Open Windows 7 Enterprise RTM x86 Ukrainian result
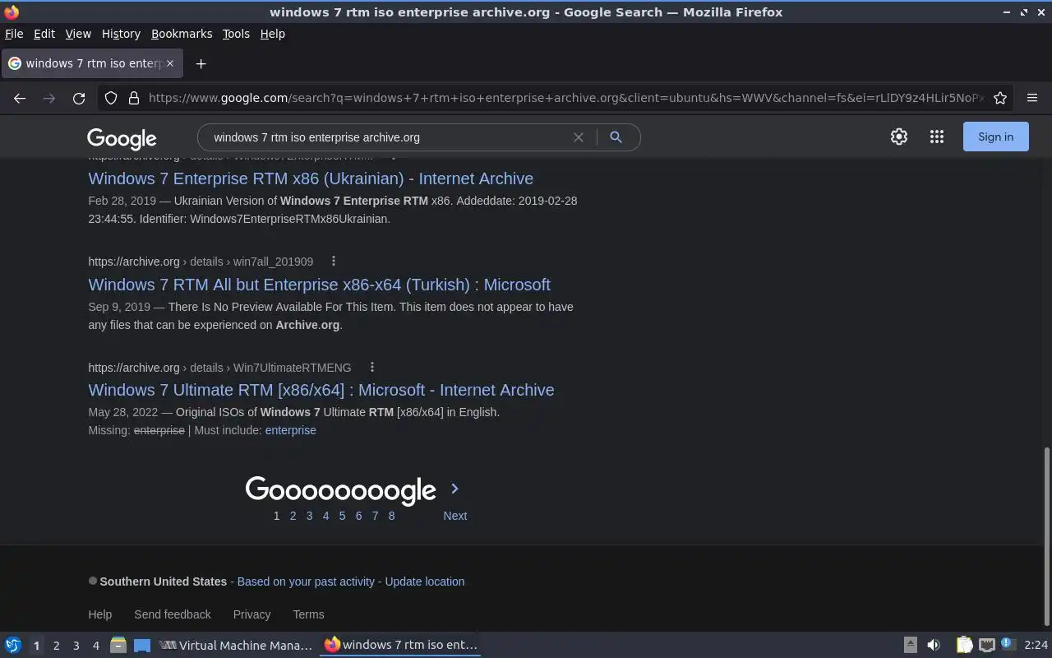The height and width of the screenshot is (658, 1052). [311, 178]
